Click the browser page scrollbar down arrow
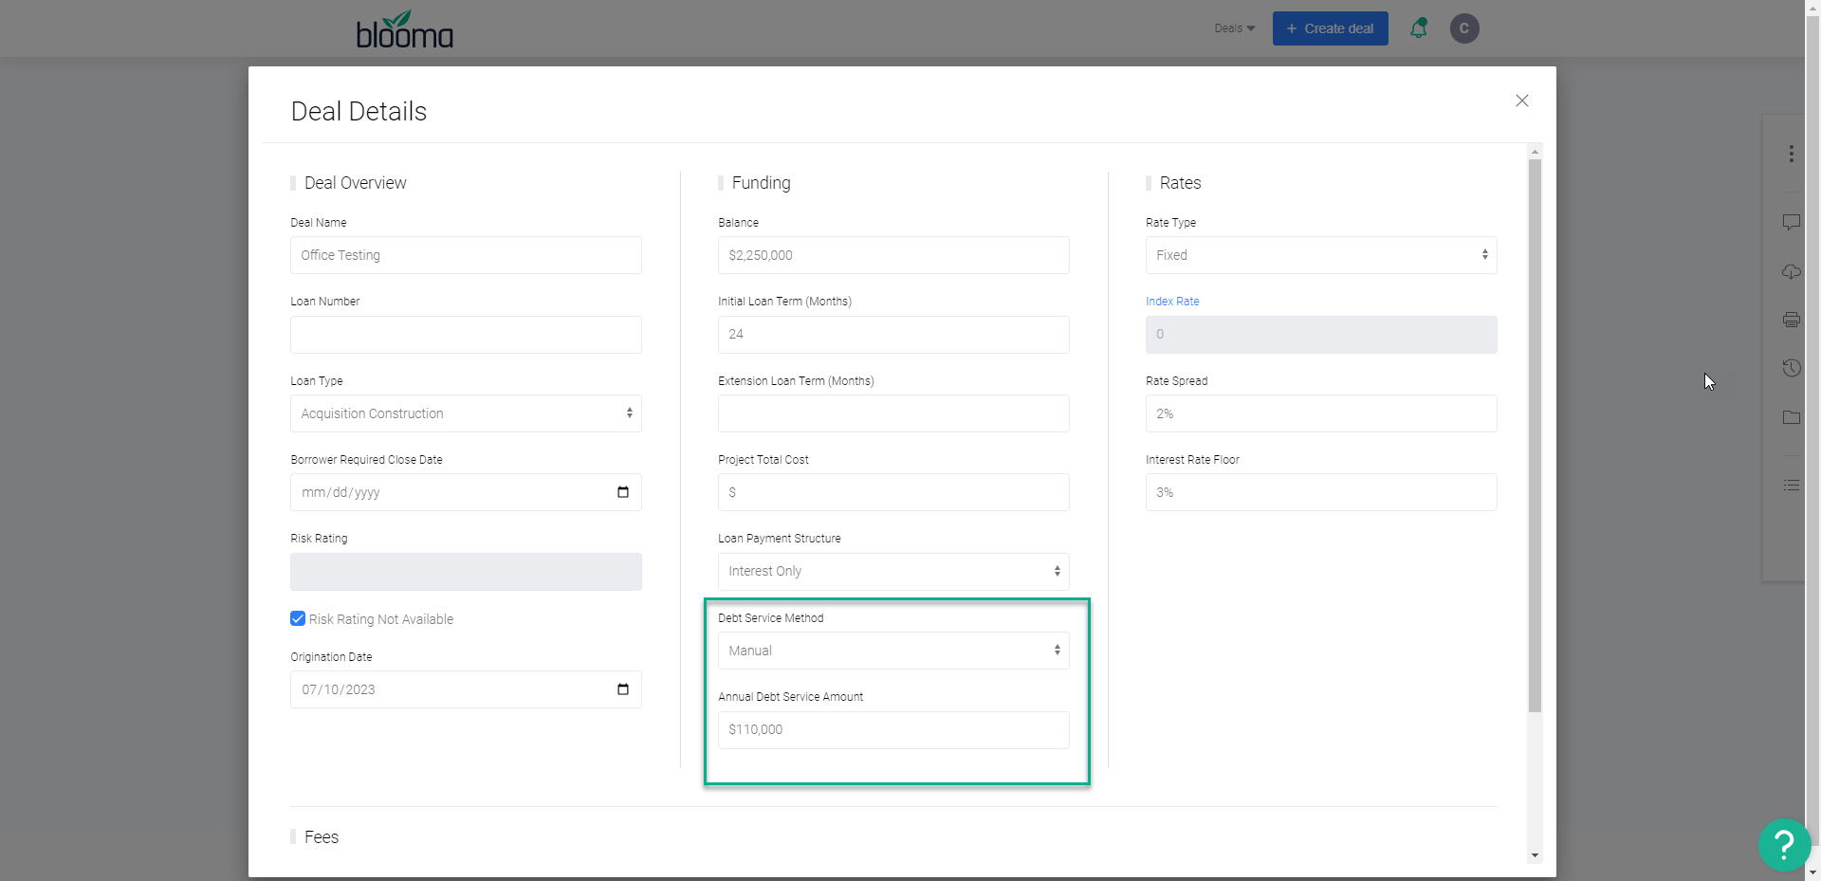This screenshot has width=1821, height=881. (x=1812, y=872)
